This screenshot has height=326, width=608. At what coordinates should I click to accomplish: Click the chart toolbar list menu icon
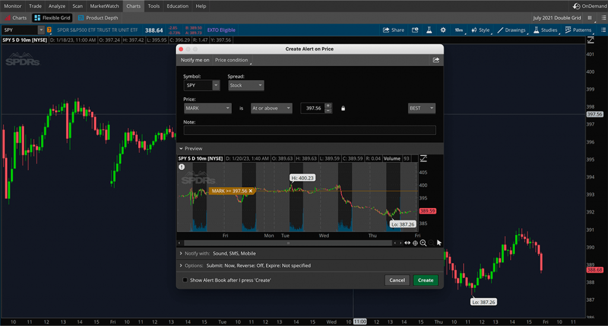point(603,30)
